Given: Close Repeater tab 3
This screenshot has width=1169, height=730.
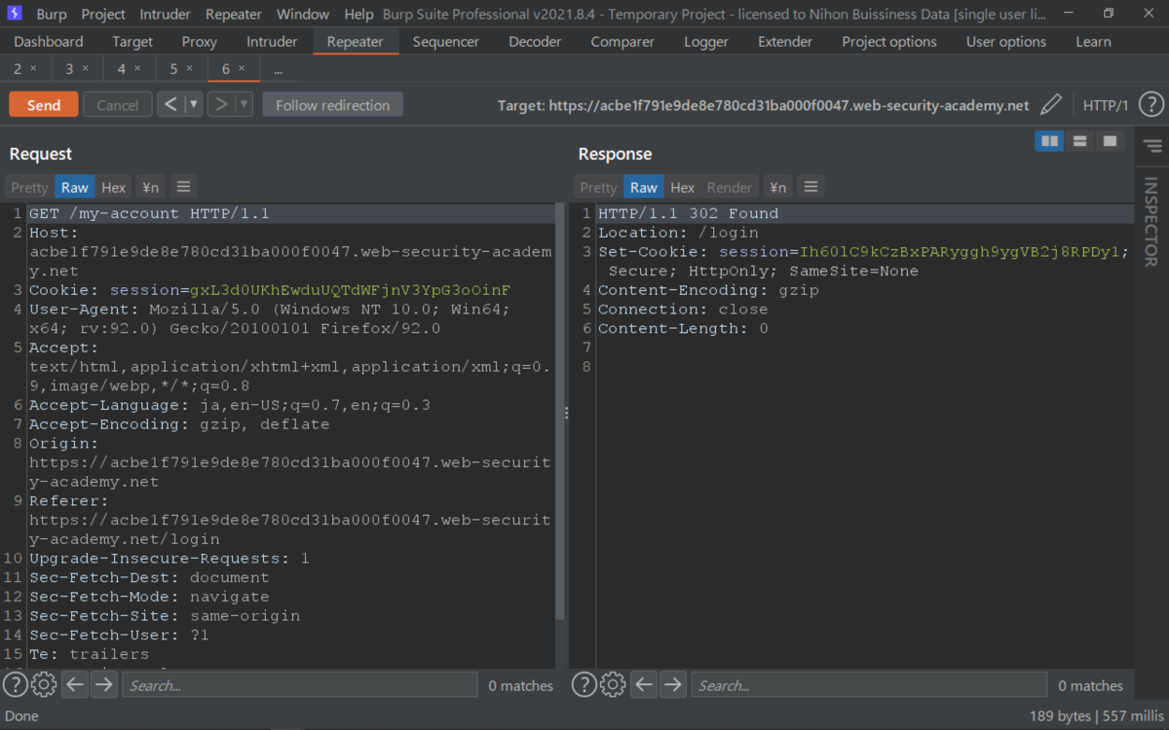Looking at the screenshot, I should [86, 69].
